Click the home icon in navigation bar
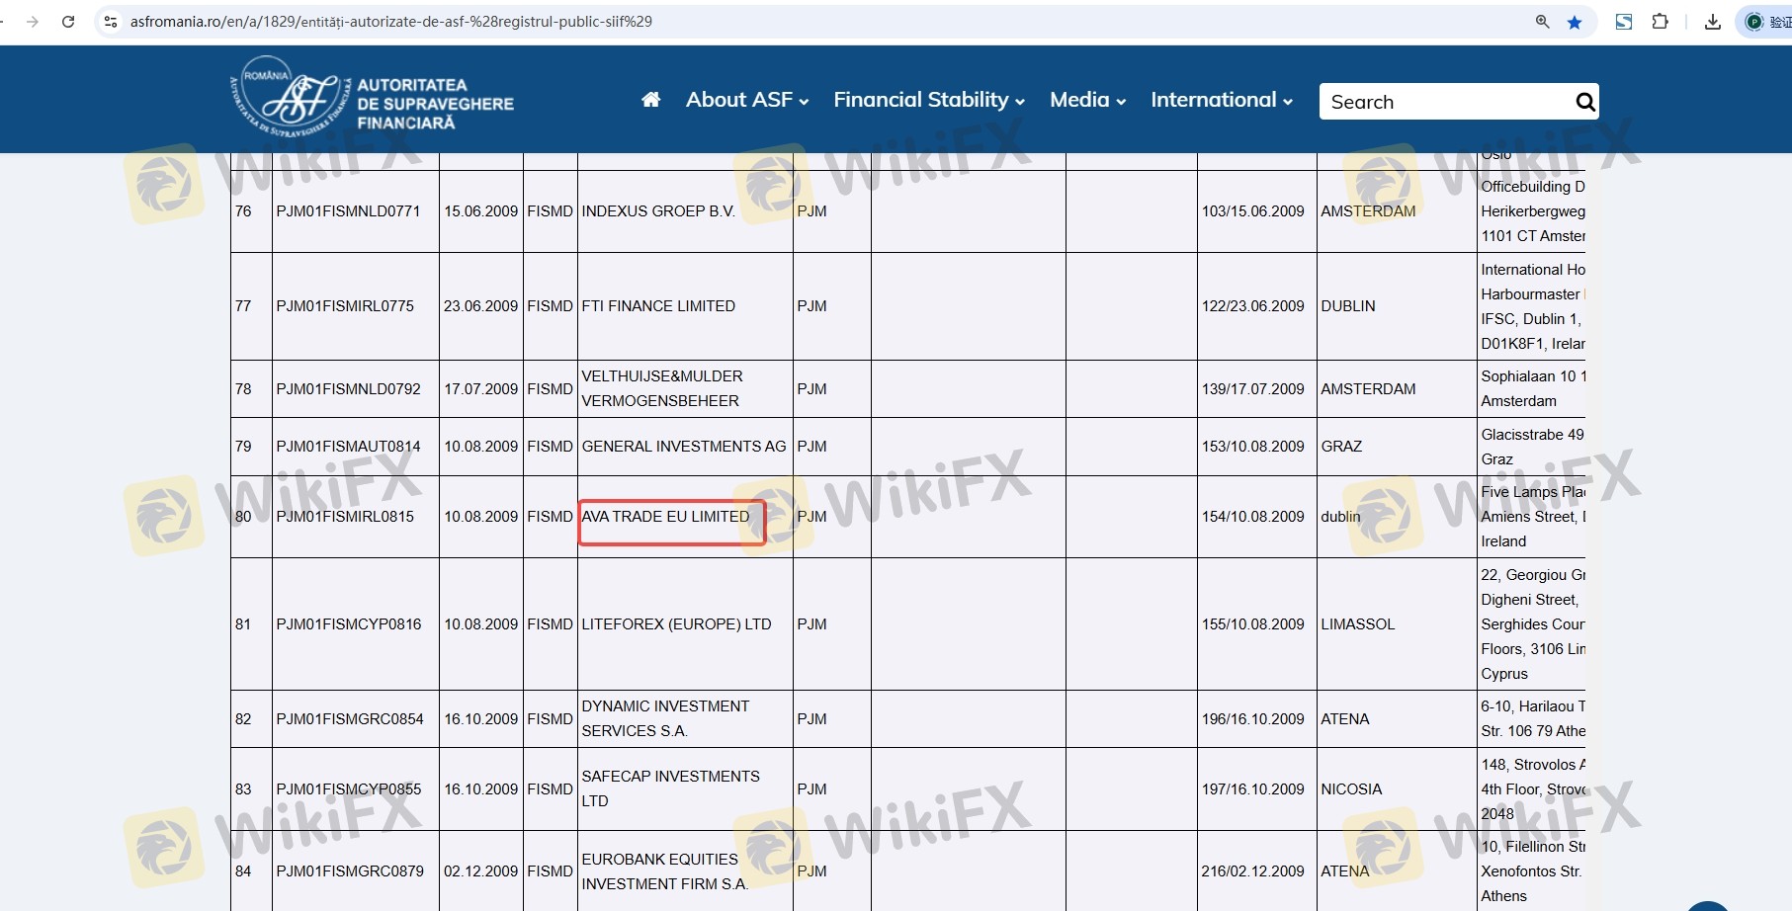 (x=650, y=100)
